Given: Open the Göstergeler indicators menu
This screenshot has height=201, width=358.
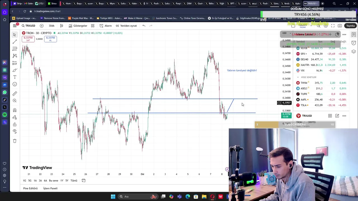Looking at the screenshot, I should (x=78, y=26).
